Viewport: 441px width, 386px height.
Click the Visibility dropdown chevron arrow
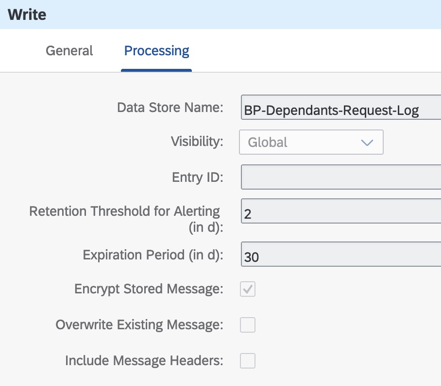(x=367, y=143)
